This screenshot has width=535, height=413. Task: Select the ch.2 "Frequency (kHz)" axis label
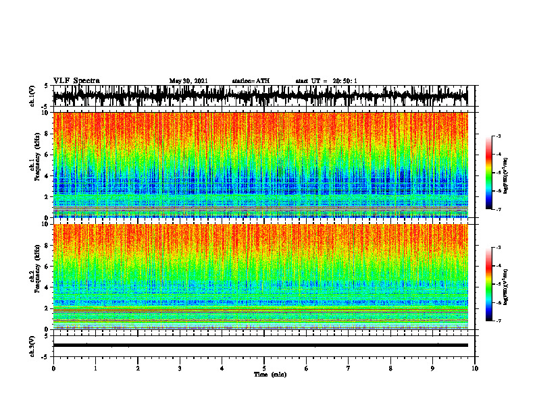(36, 268)
